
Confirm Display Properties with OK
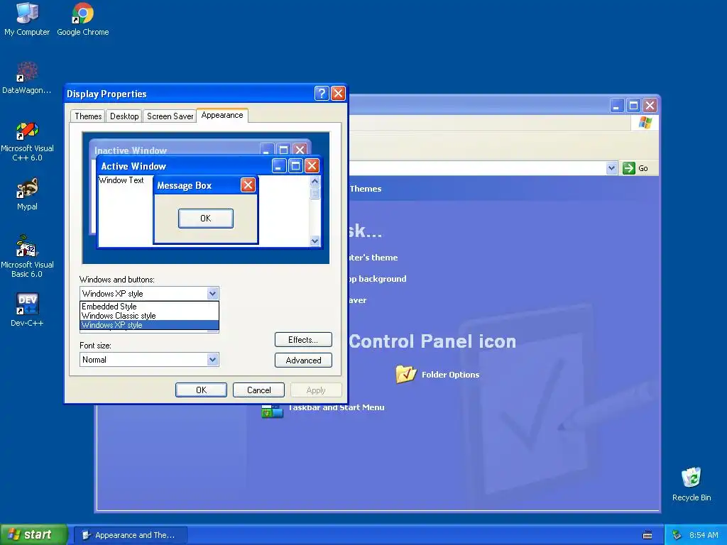point(201,390)
